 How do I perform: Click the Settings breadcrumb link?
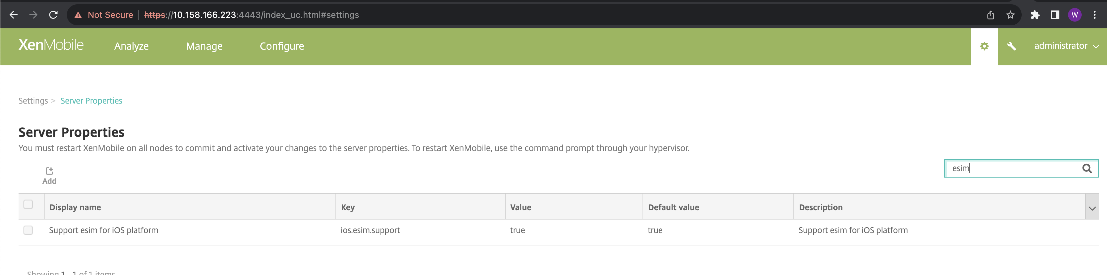click(x=33, y=101)
